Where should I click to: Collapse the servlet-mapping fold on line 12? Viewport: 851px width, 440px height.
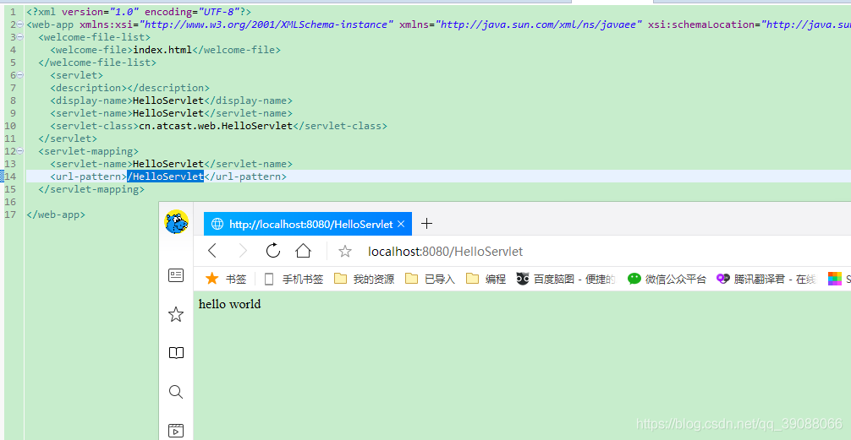(20, 150)
